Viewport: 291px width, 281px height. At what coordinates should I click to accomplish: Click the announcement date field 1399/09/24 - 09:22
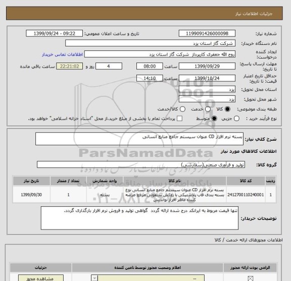[55, 34]
